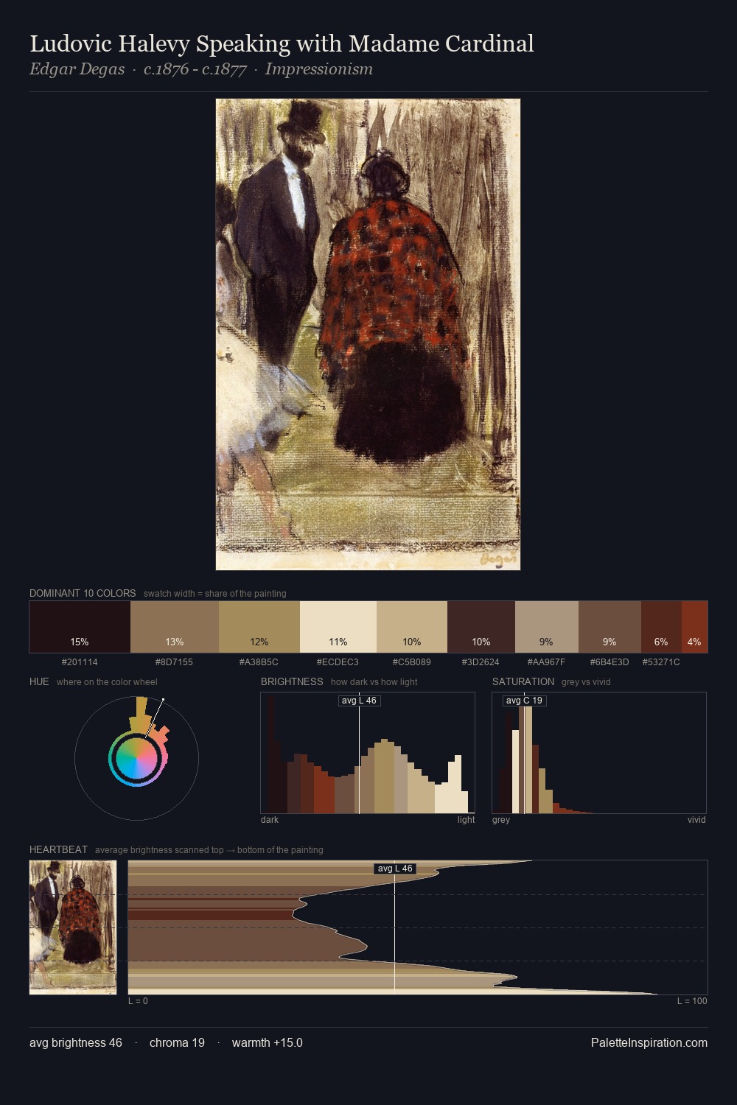Choose the 11% cream swatch #ECDEC3
The image size is (737, 1105).
click(x=338, y=627)
